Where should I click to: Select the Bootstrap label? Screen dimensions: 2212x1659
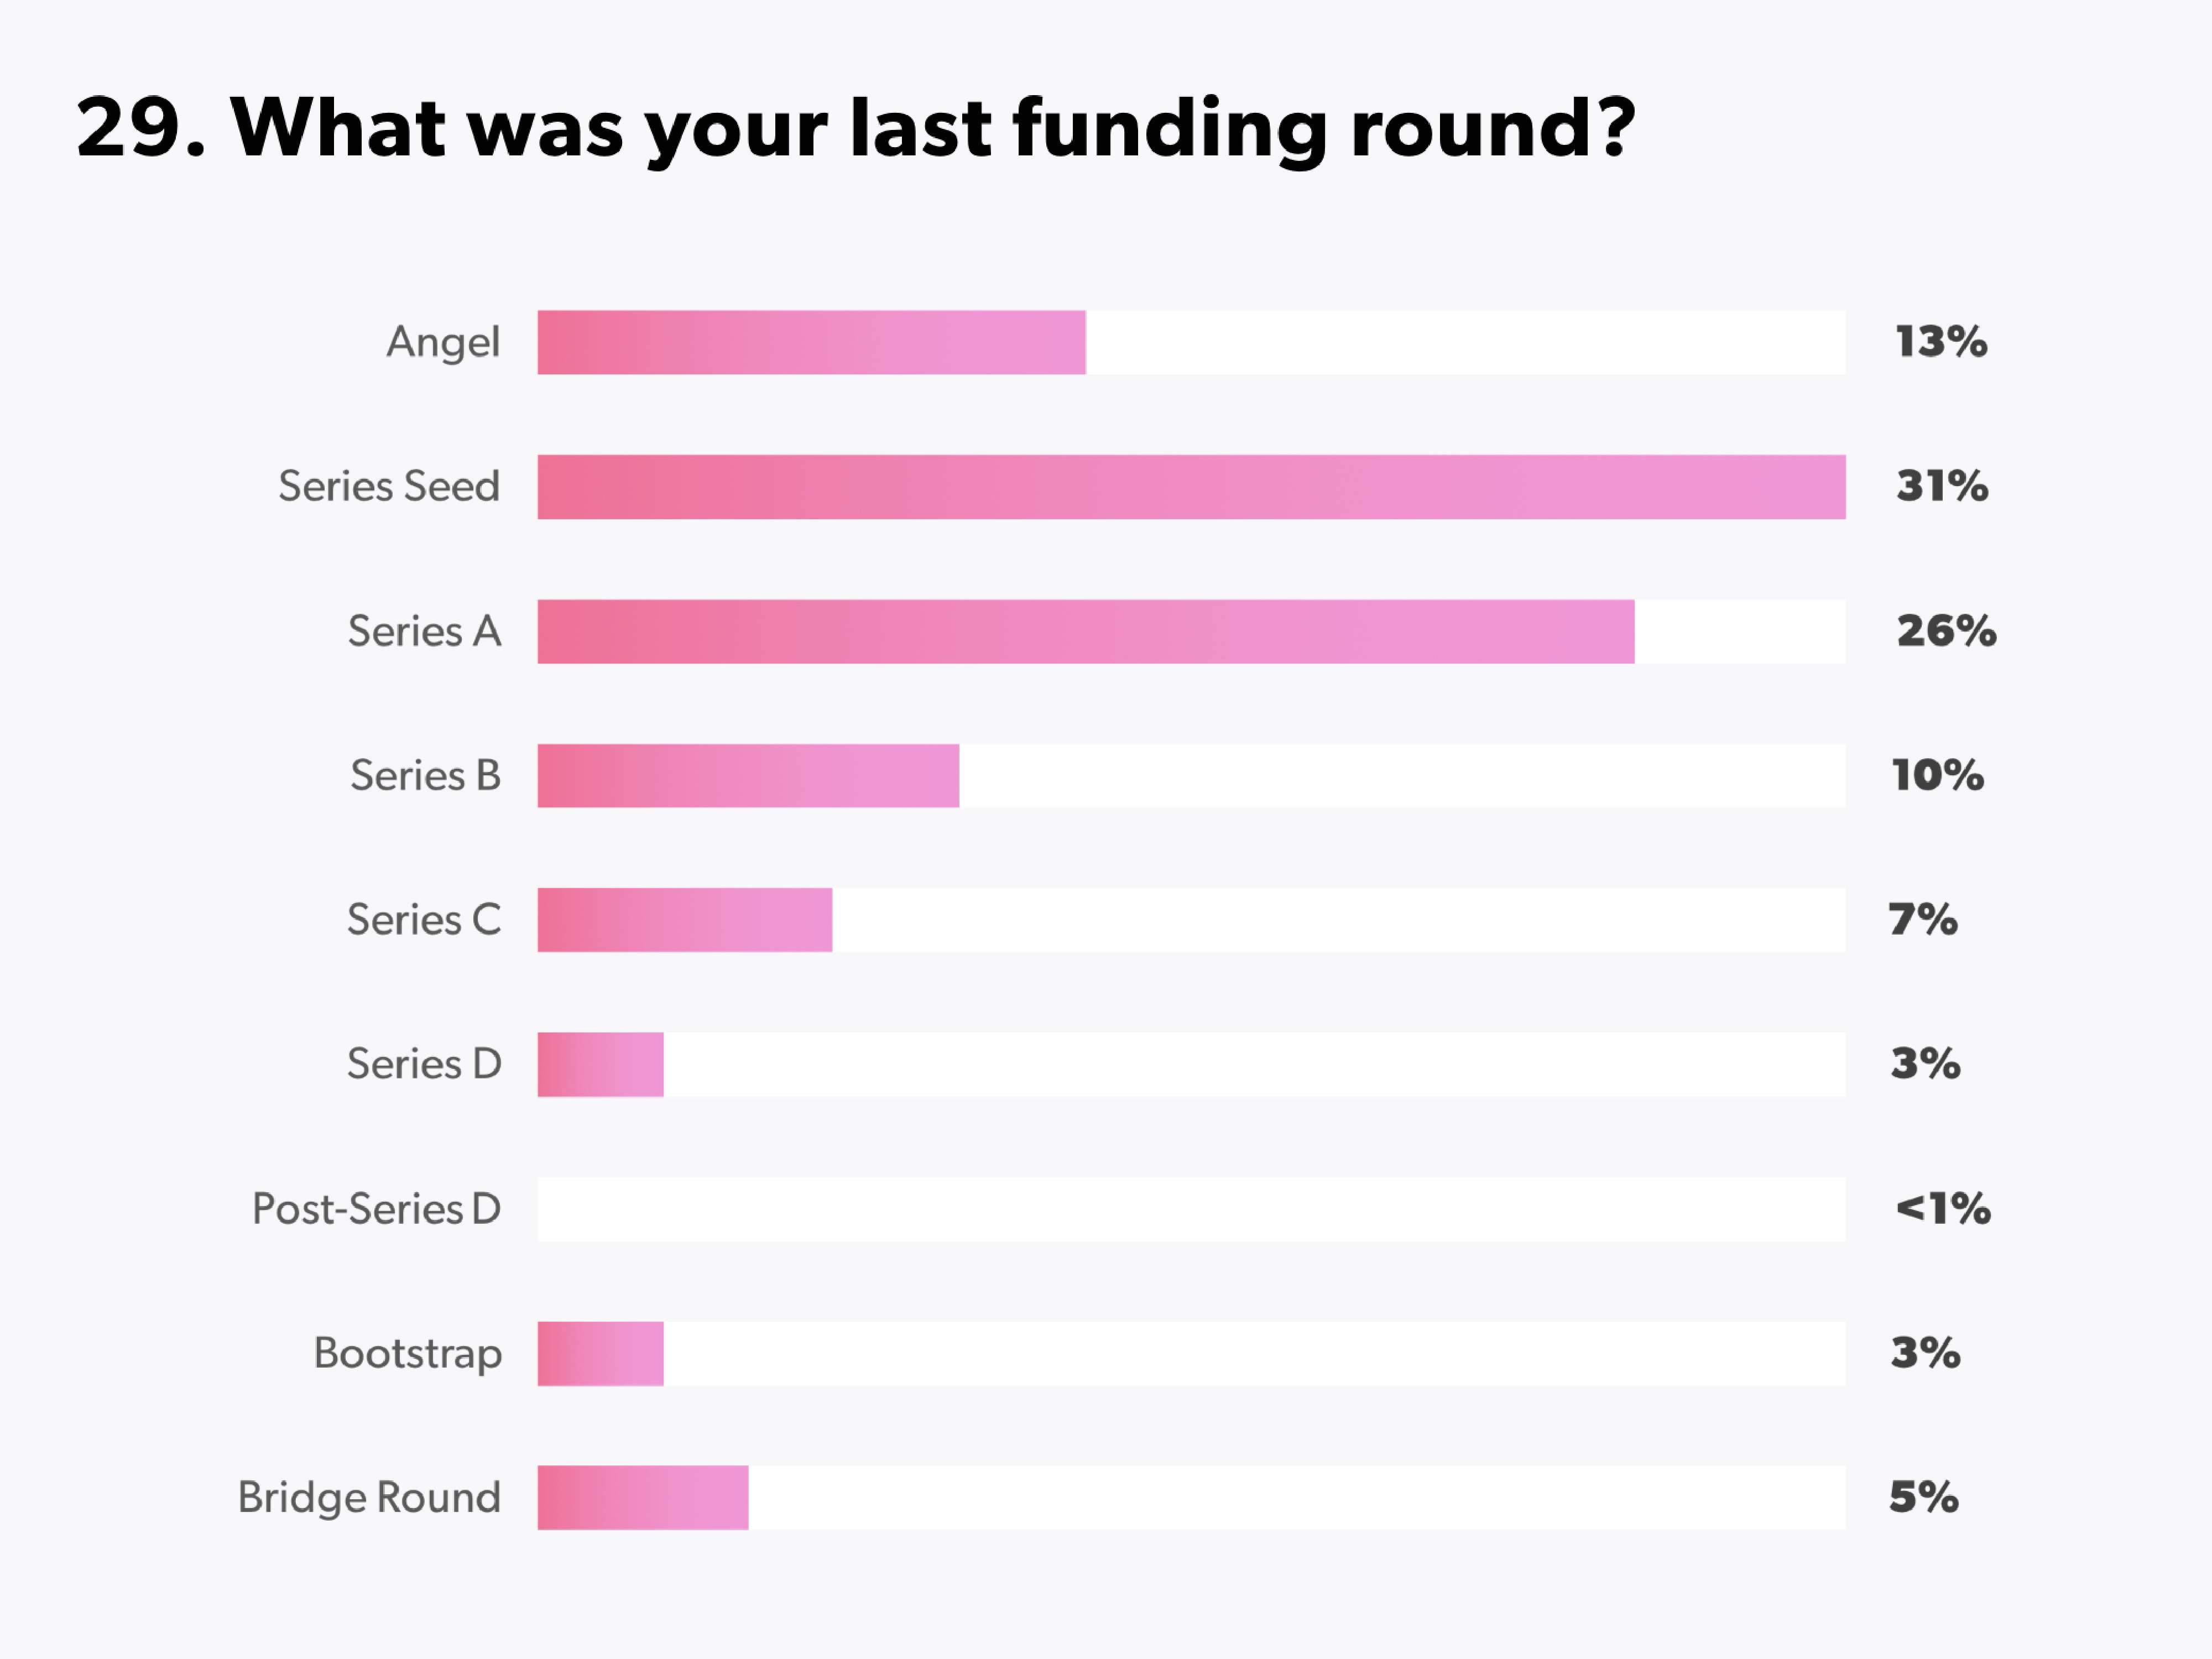pos(407,1354)
